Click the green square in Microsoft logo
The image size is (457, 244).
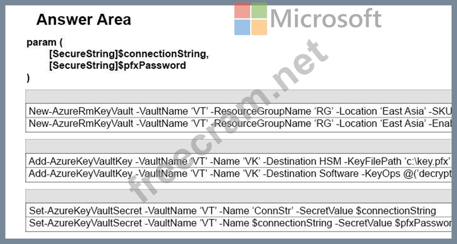tap(259, 11)
